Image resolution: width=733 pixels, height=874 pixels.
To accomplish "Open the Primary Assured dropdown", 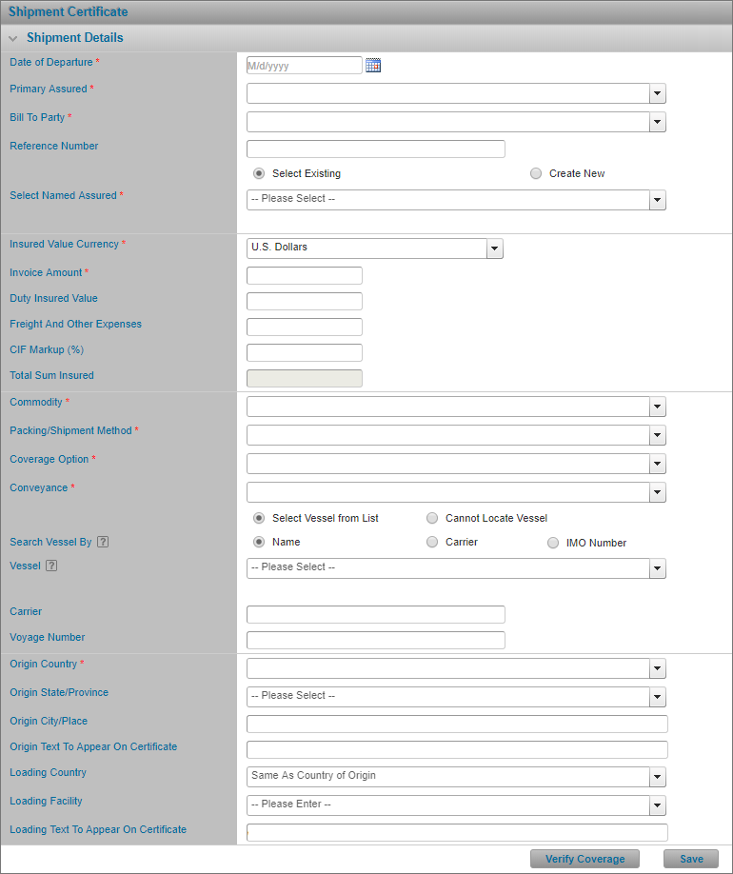I will tap(658, 93).
